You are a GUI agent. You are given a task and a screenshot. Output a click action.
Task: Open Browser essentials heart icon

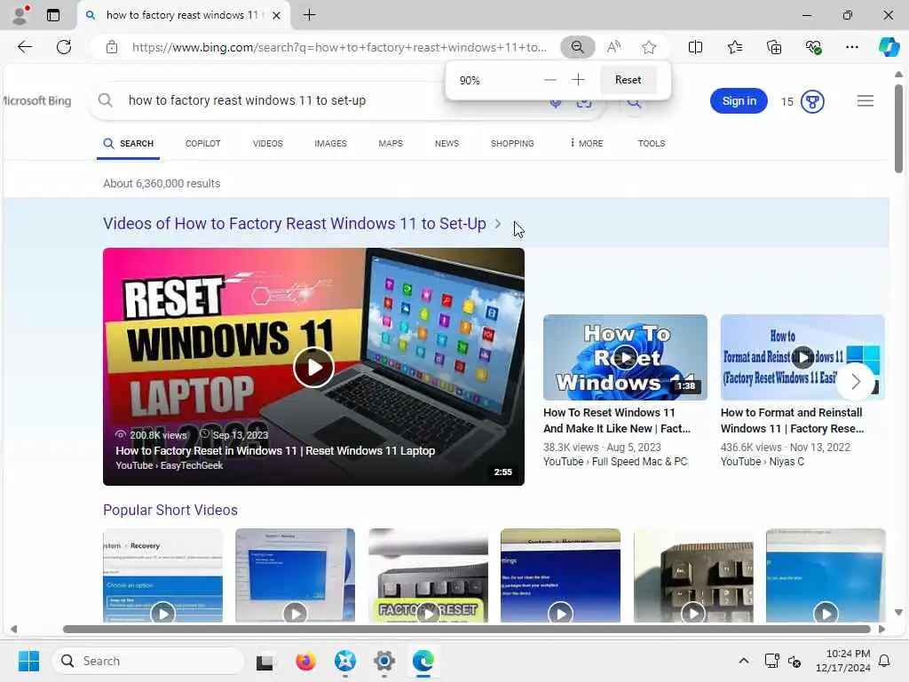pos(813,47)
